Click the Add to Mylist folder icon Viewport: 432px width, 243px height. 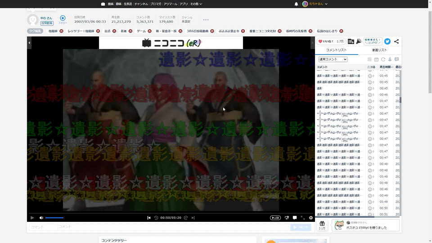tap(351, 41)
